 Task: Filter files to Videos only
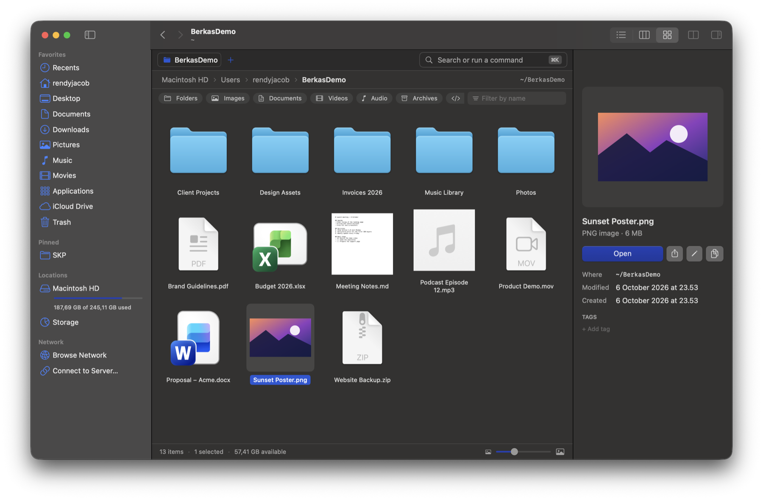click(331, 98)
